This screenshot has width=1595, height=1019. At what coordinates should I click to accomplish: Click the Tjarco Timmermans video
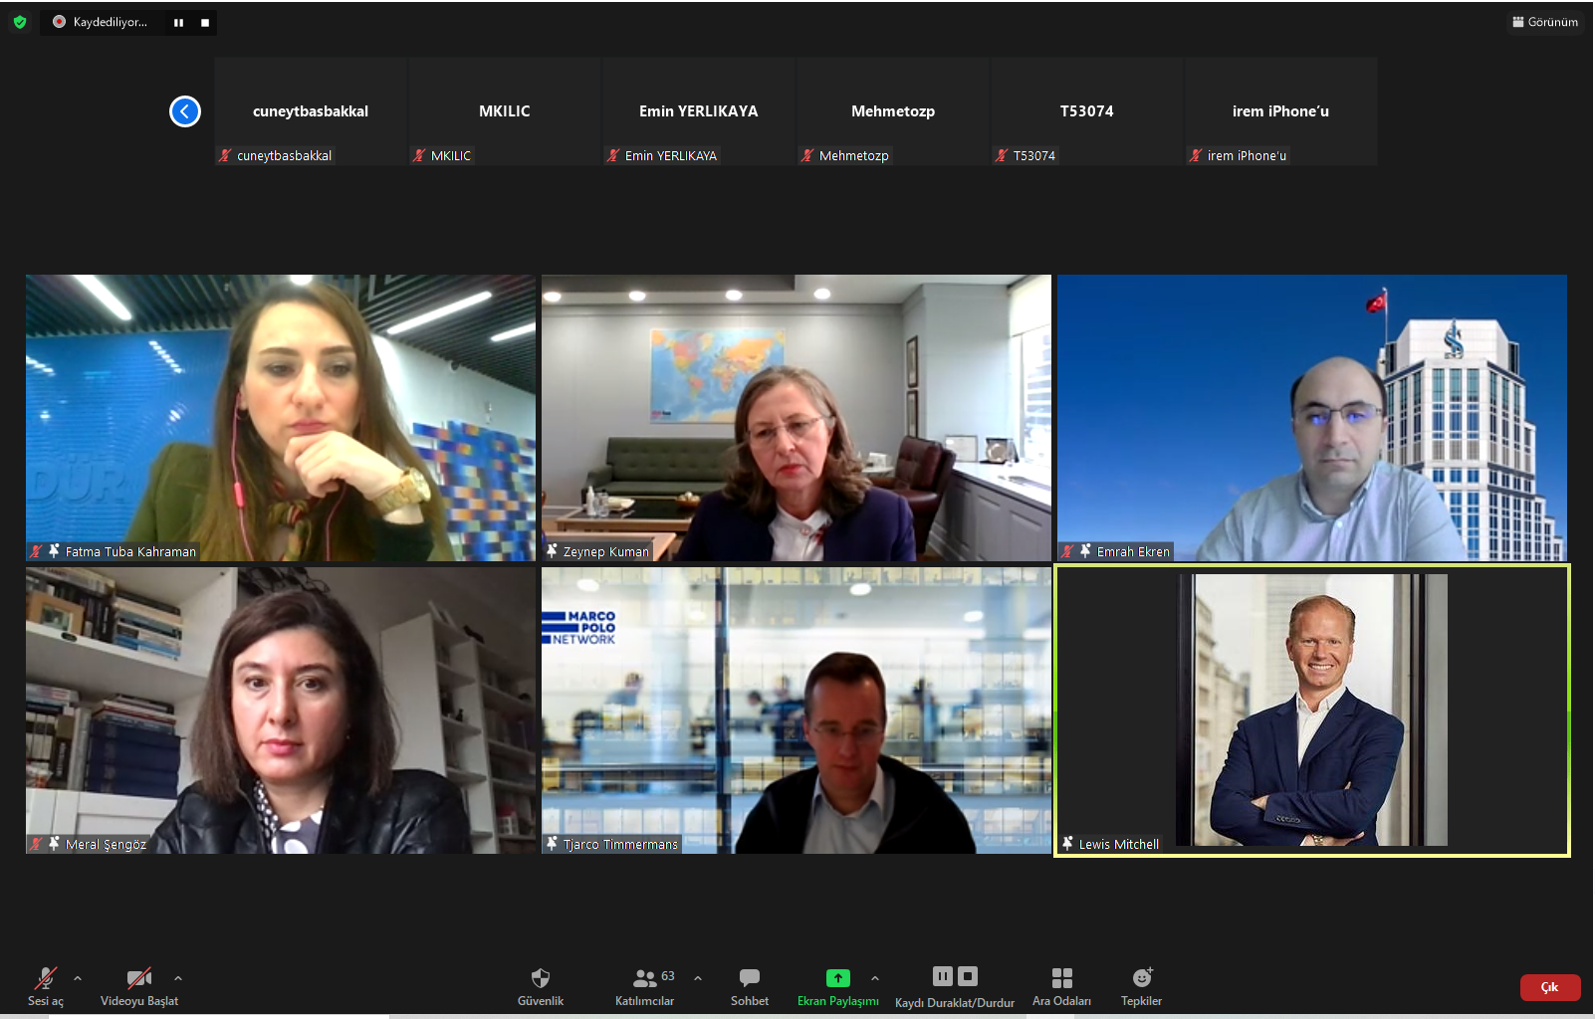tap(797, 711)
